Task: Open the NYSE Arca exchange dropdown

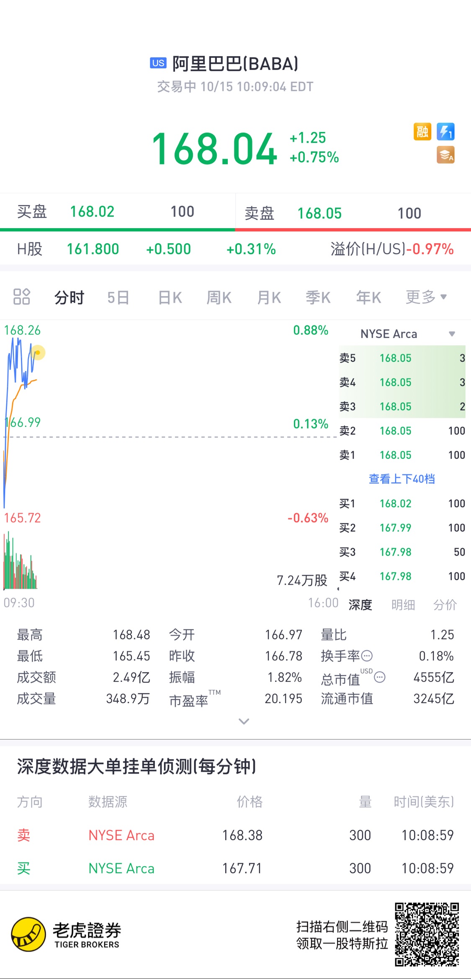Action: (407, 334)
